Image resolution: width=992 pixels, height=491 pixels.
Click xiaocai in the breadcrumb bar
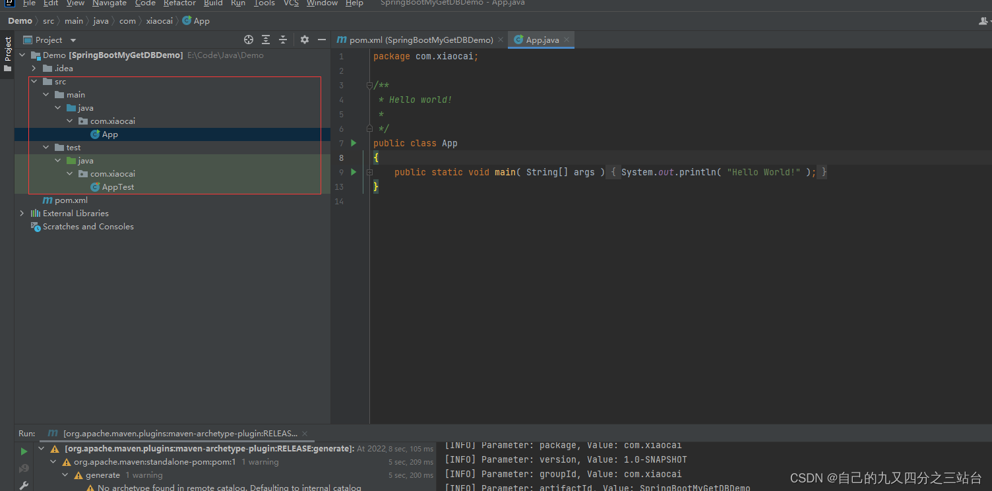tap(160, 21)
